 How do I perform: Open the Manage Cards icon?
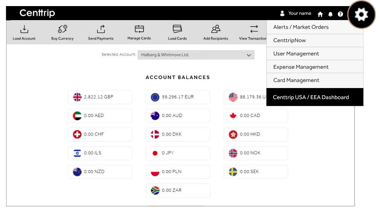(x=139, y=29)
